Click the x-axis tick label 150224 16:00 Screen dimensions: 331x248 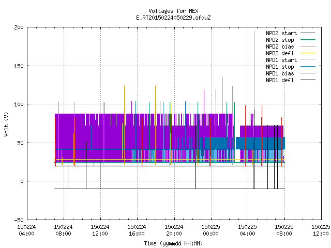tap(137, 230)
